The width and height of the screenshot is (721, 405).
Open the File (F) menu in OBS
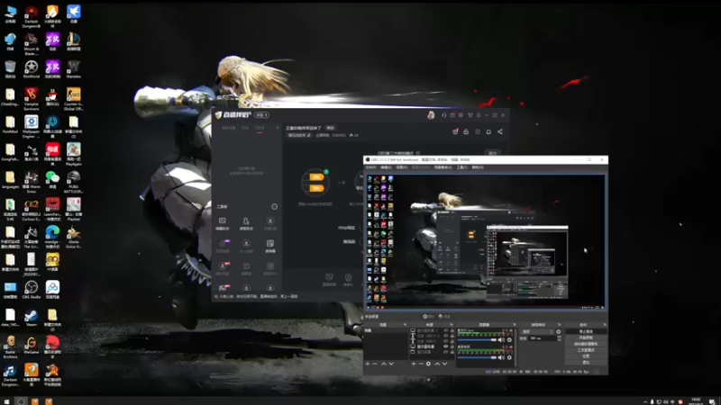371,167
